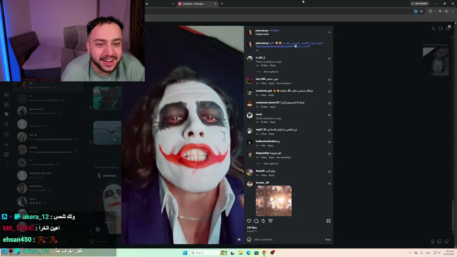Open the forwarded dog photo in the chat
457x257 pixels.
(x=436, y=61)
